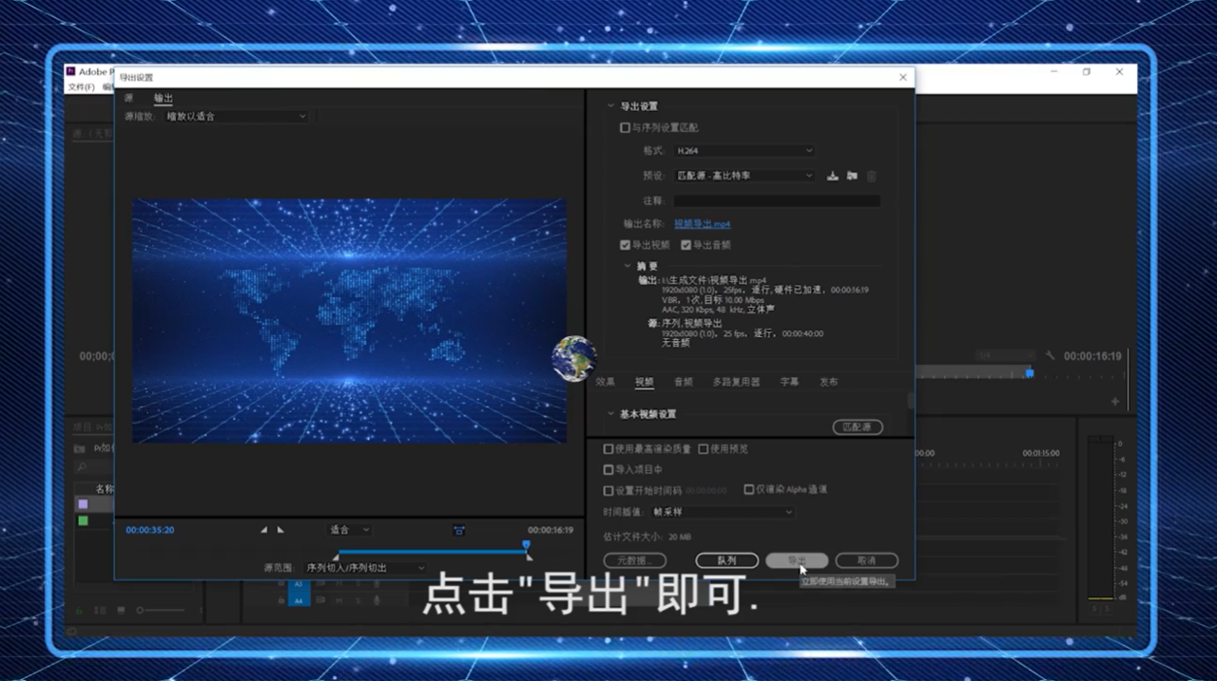Click the 导出 export button

pos(797,560)
